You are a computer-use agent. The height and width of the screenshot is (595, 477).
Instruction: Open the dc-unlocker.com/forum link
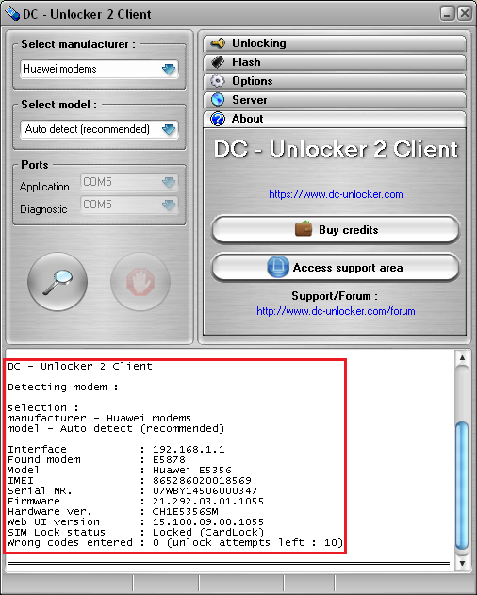point(336,311)
